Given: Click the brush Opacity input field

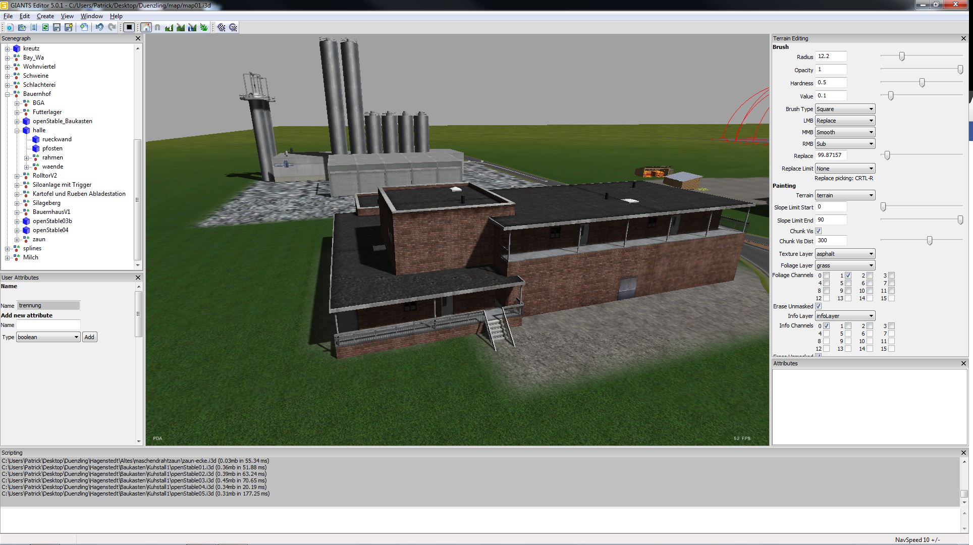Looking at the screenshot, I should tap(831, 70).
